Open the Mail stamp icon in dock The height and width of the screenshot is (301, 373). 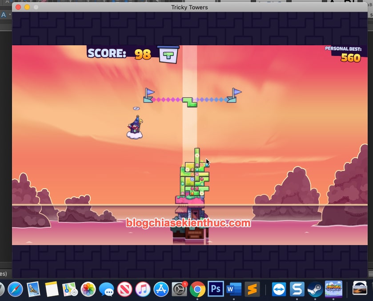pyautogui.click(x=33, y=289)
